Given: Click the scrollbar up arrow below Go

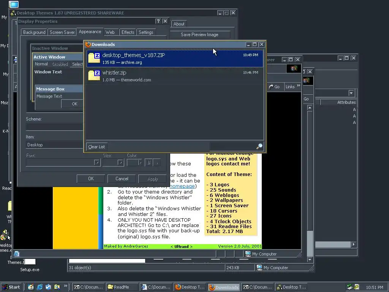Looking at the screenshot, I should pos(310,108).
